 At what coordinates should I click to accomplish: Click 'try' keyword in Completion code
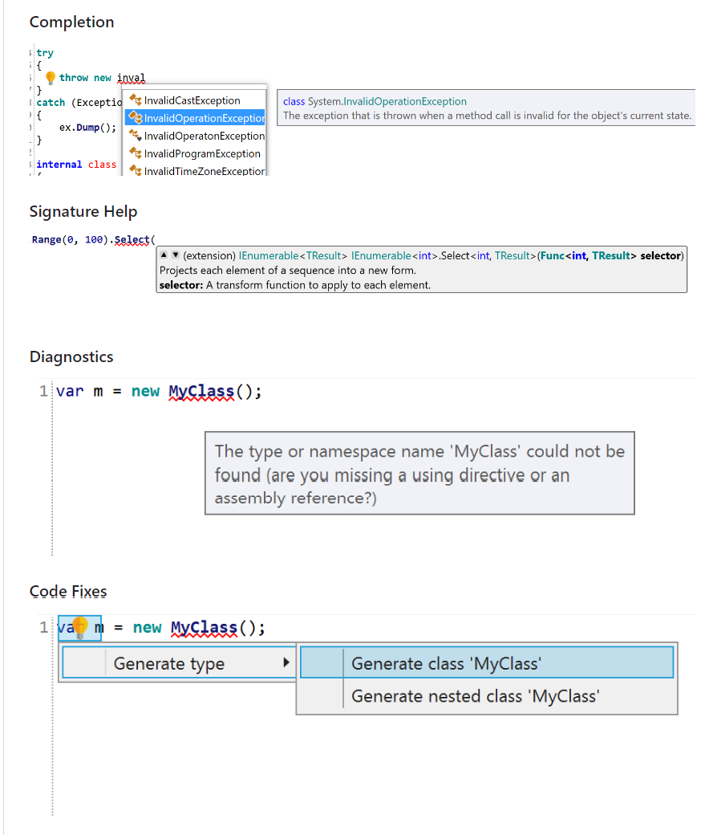click(45, 53)
